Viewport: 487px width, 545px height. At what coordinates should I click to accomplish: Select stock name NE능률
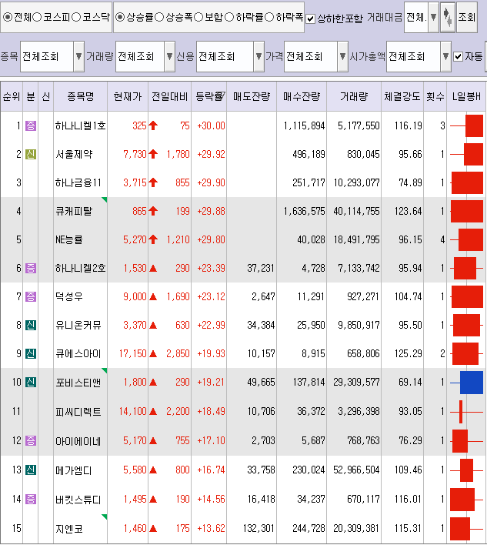tap(68, 239)
